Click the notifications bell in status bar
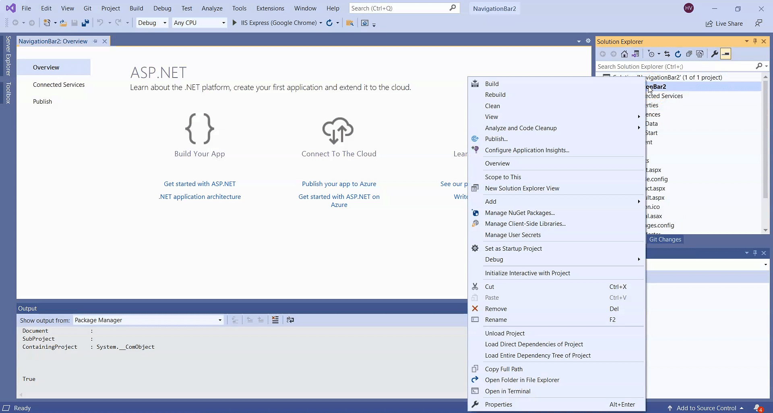 [x=758, y=408]
